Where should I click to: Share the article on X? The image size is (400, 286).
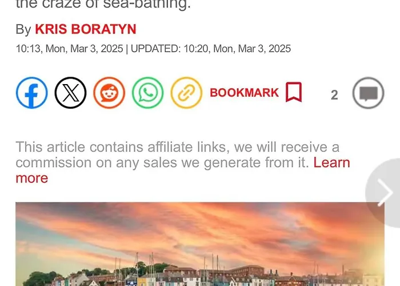[70, 93]
